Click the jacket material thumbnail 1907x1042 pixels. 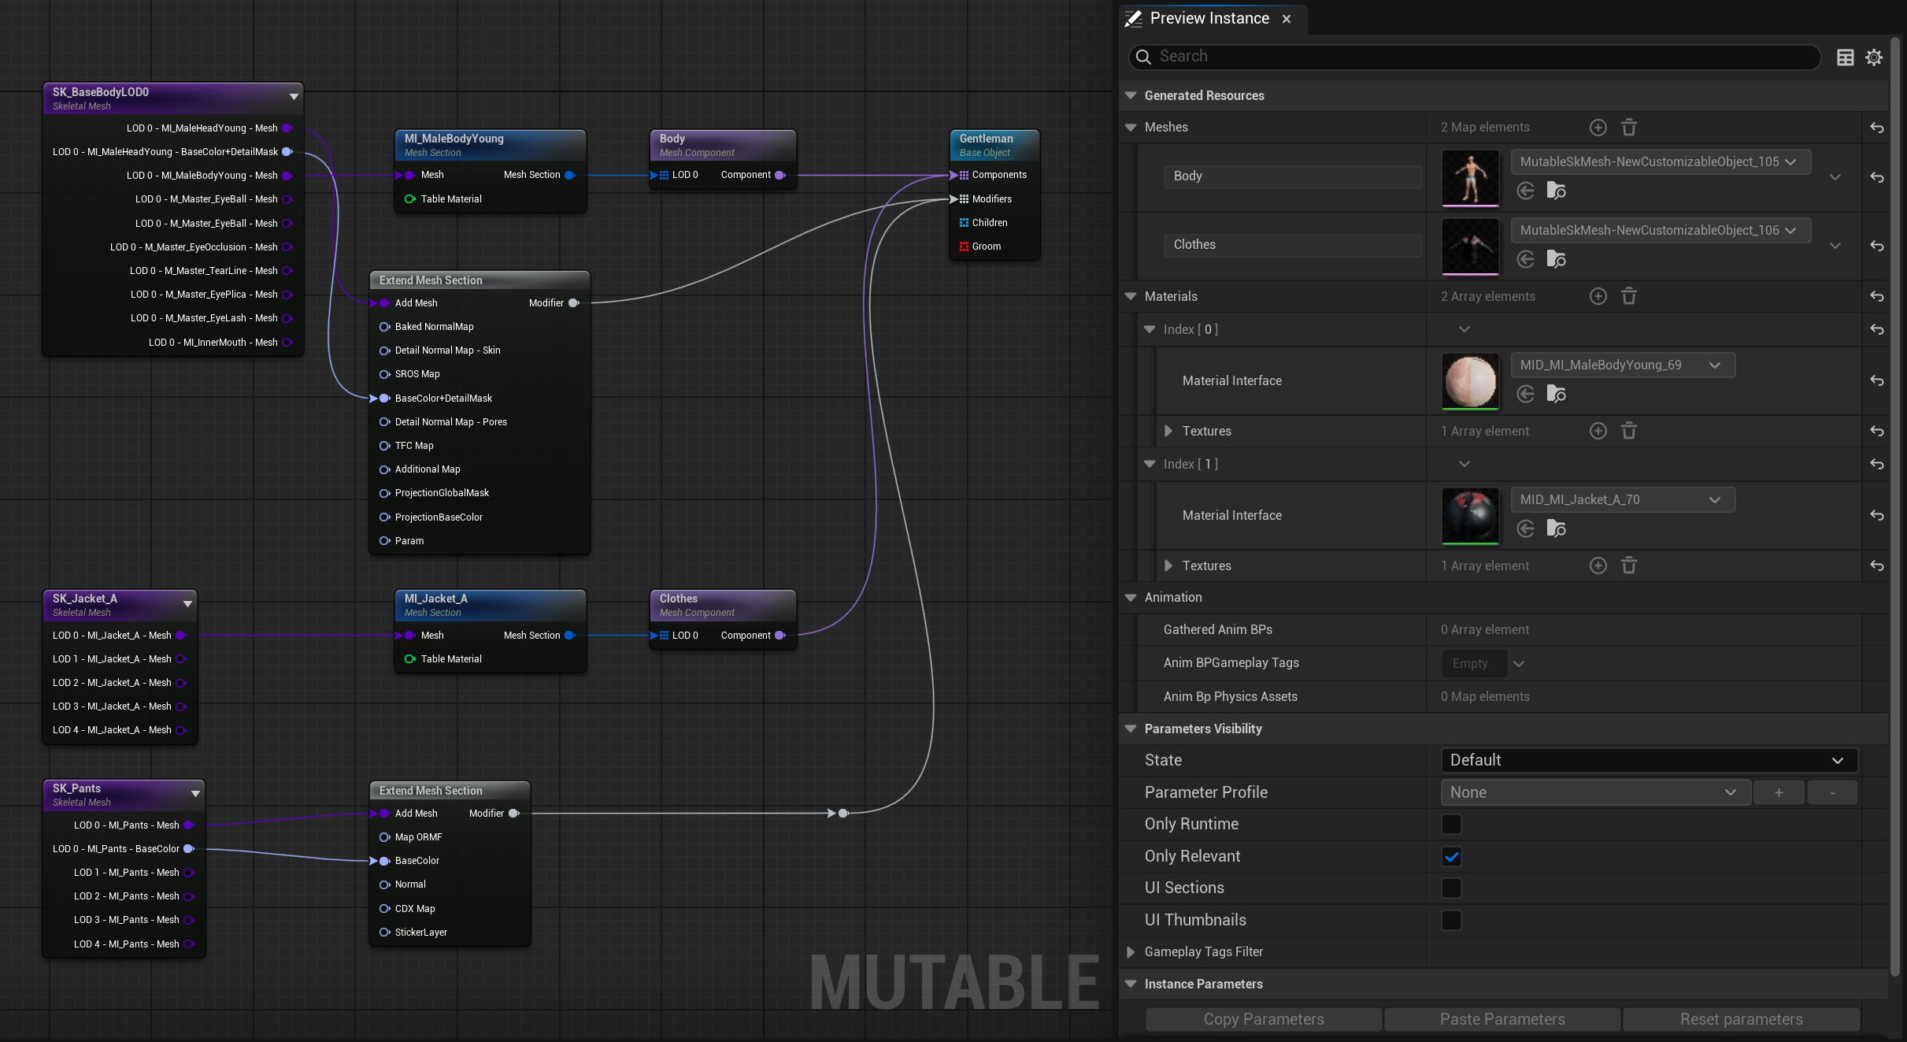click(1470, 516)
